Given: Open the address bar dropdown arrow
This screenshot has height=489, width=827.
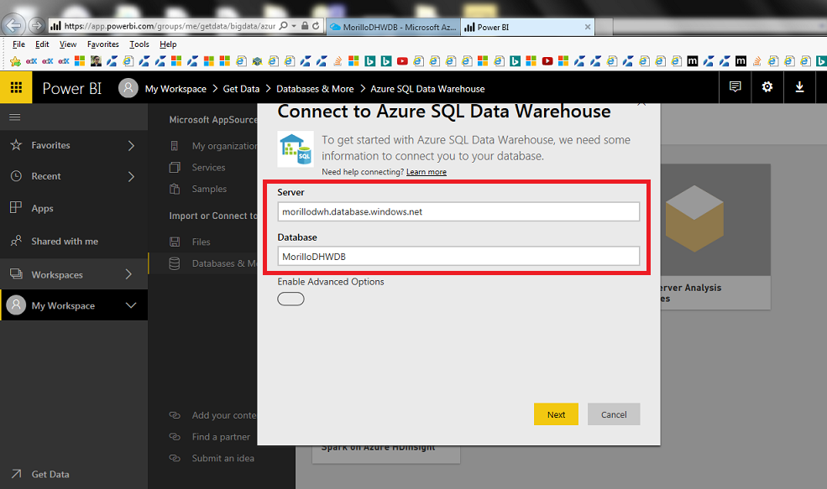Looking at the screenshot, I should (x=295, y=25).
